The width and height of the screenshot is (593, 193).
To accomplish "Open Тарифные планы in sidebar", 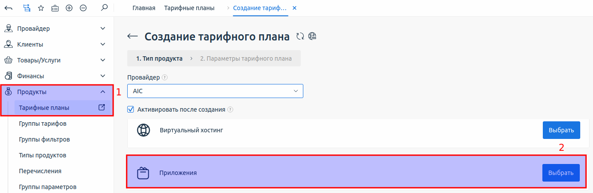I will click(44, 108).
